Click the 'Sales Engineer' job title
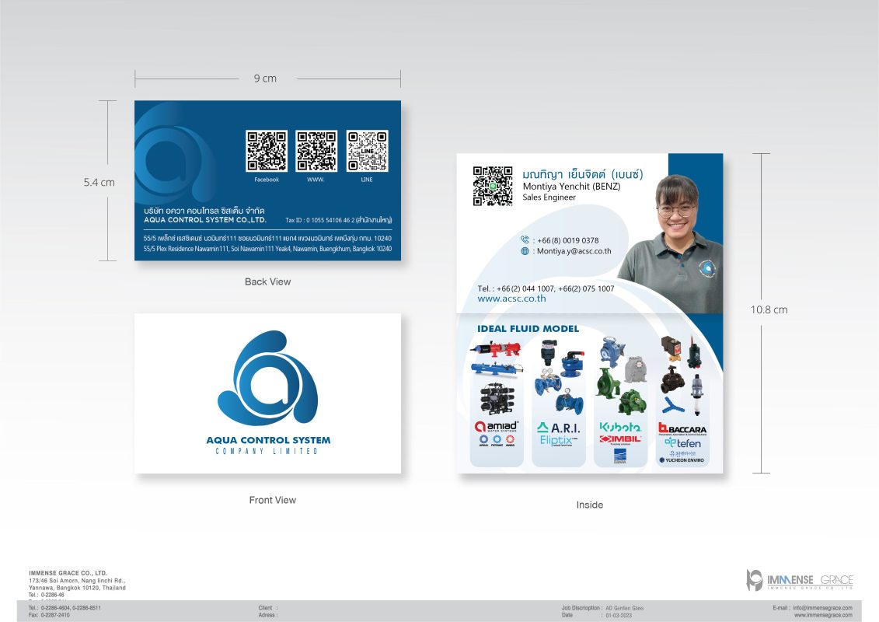Viewport: 879px width, 622px height. [x=549, y=197]
